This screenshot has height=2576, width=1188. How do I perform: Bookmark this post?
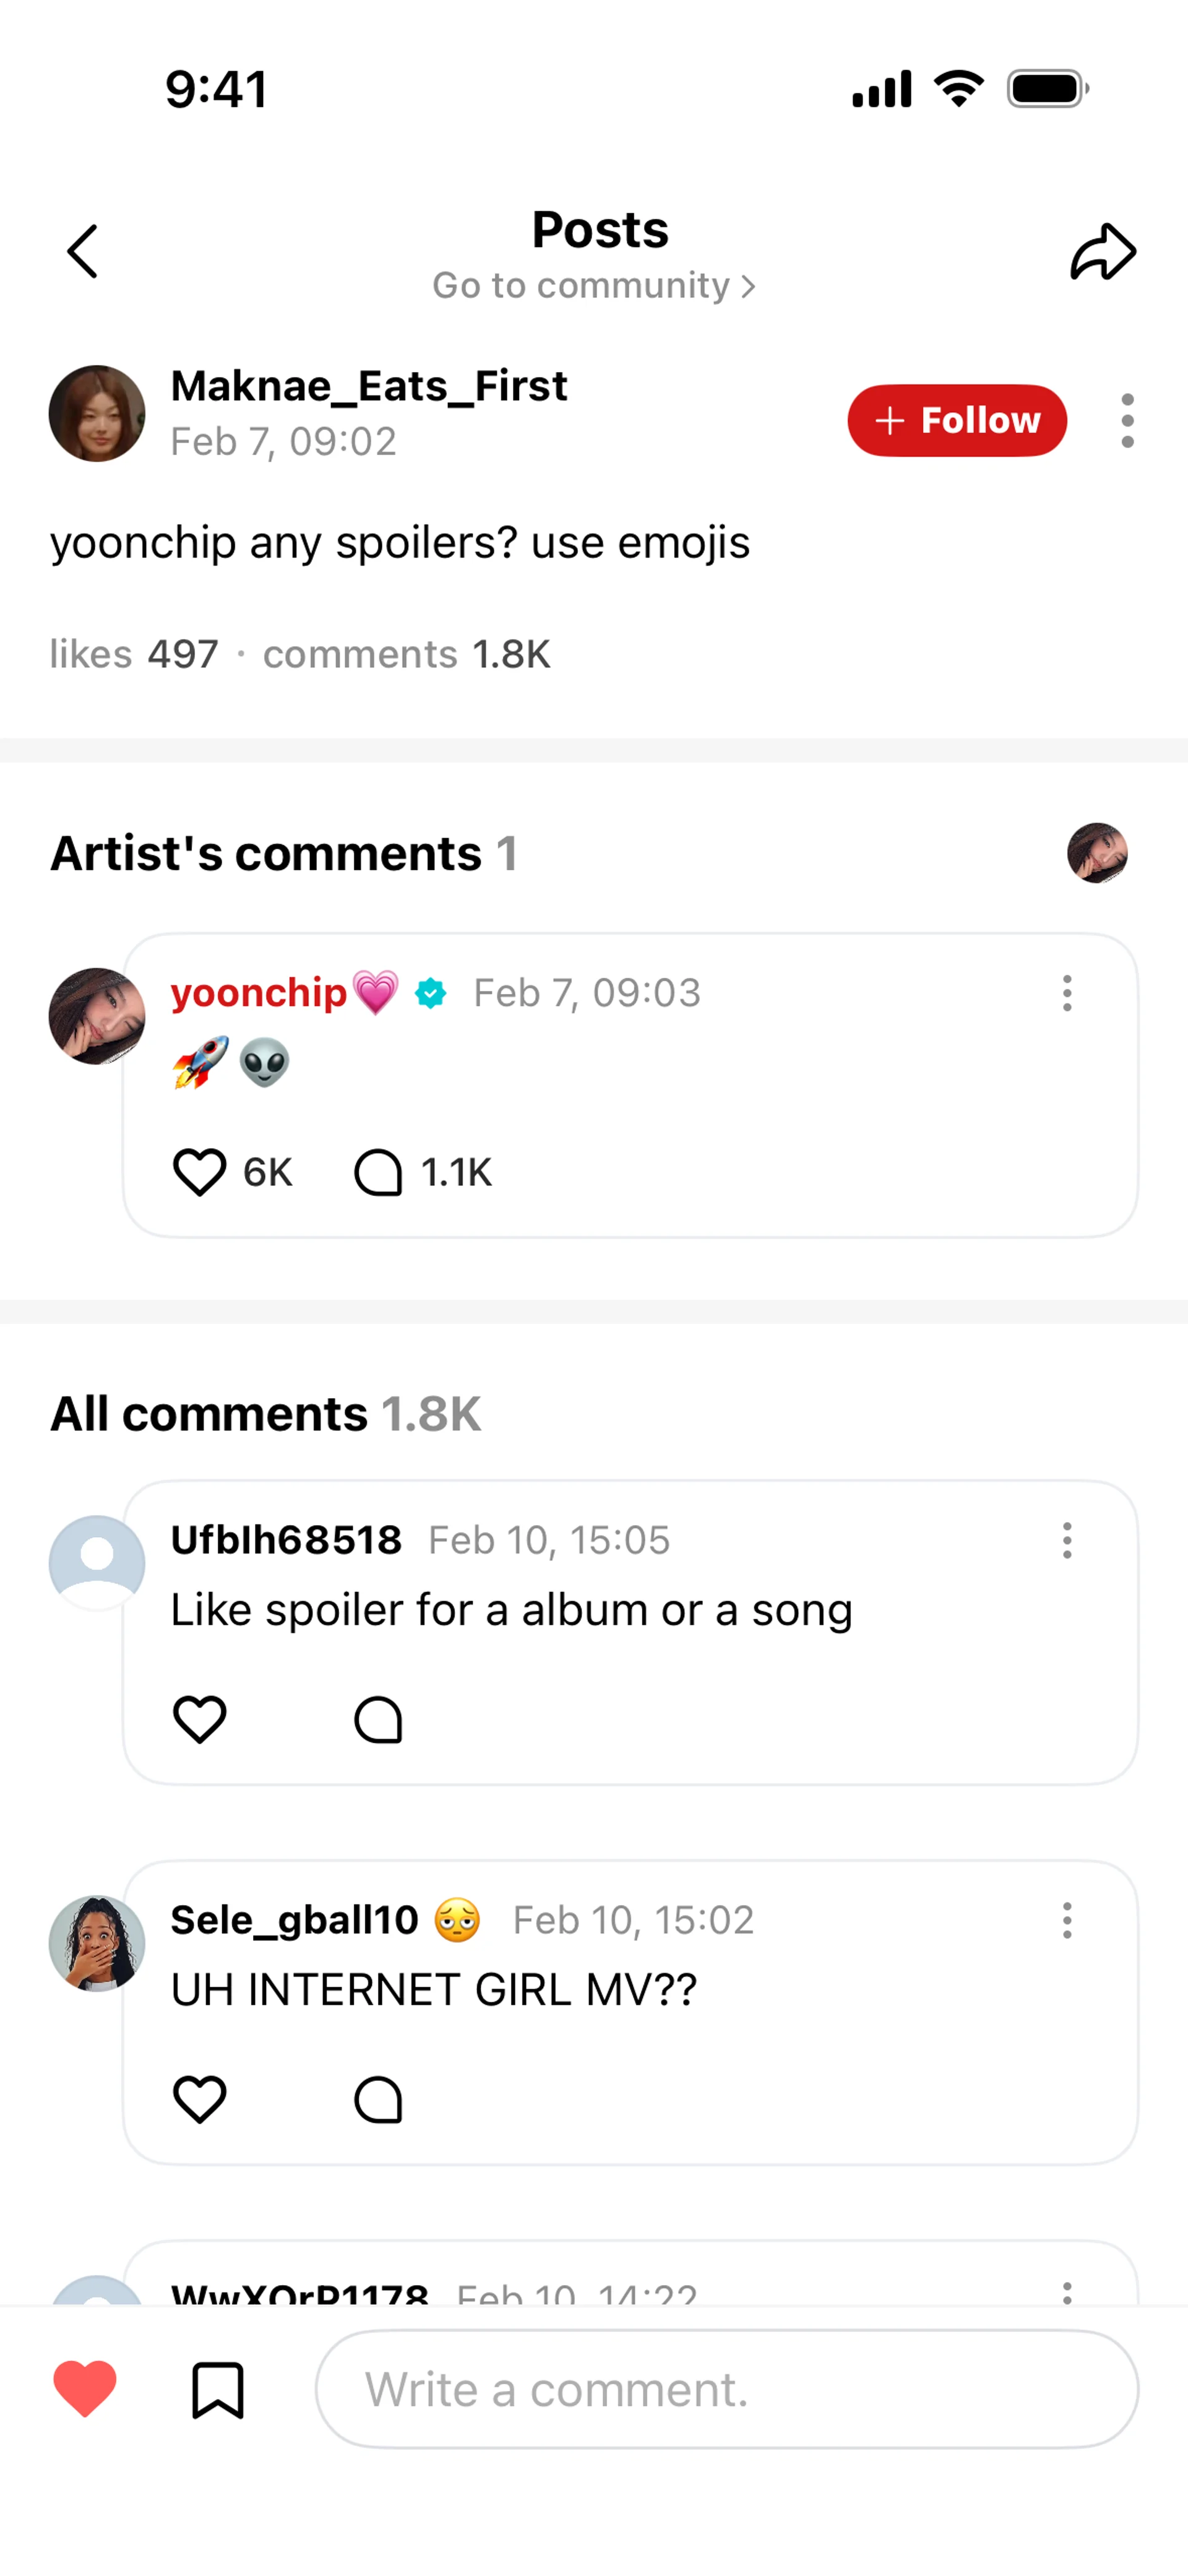(217, 2390)
